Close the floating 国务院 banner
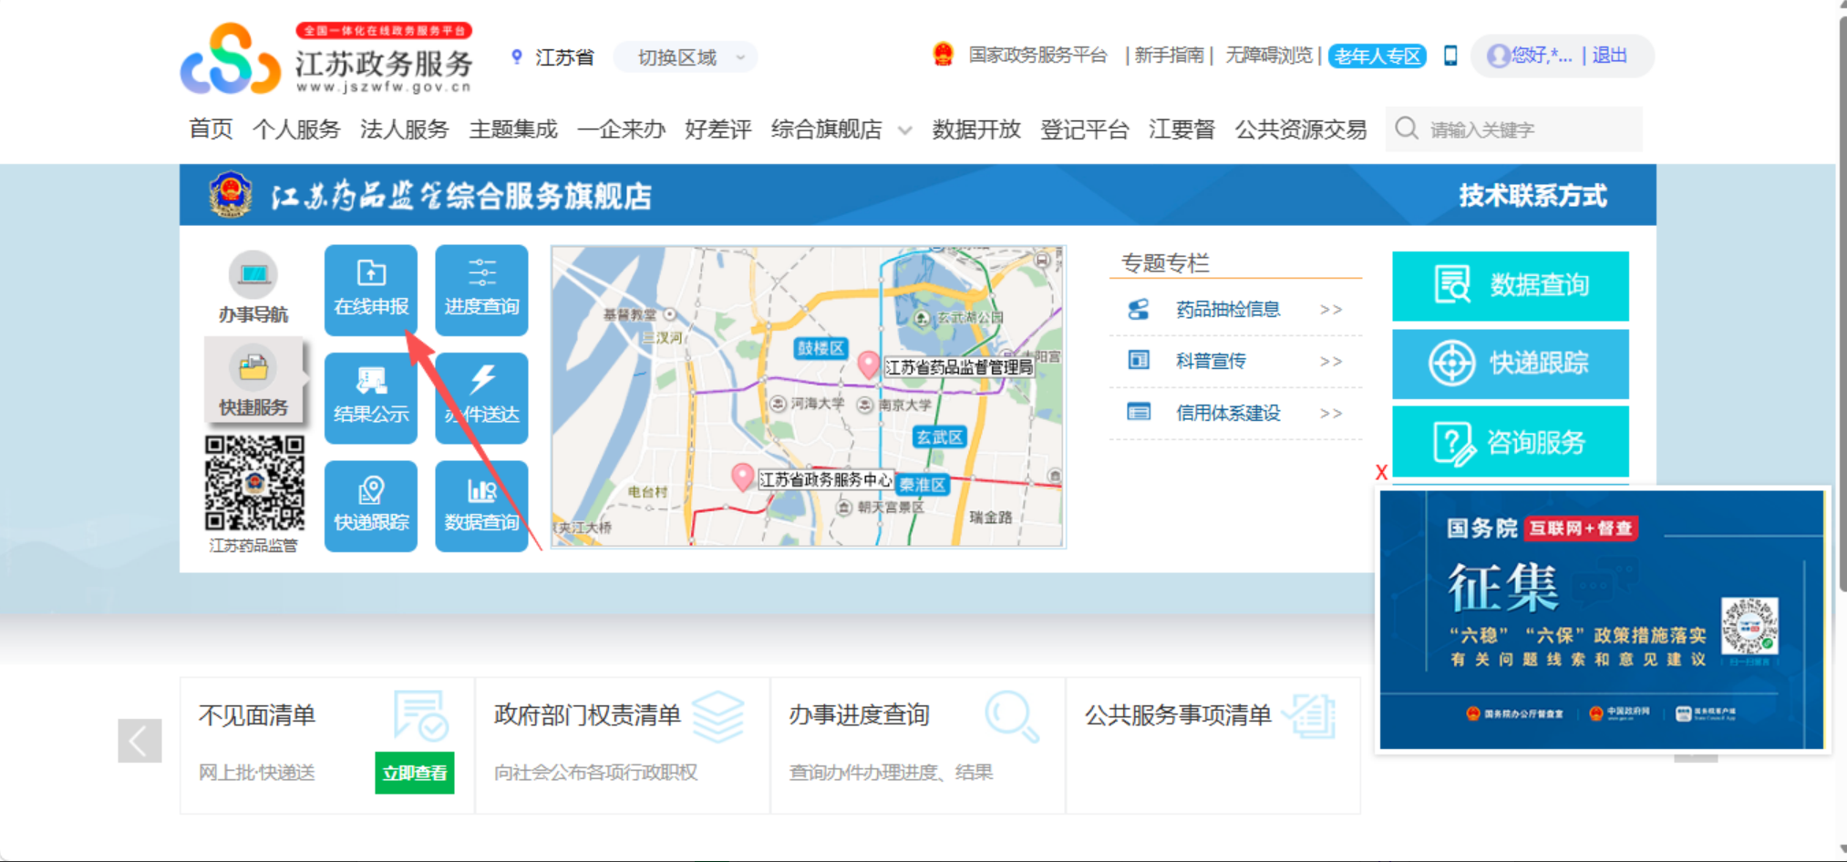 point(1381,472)
